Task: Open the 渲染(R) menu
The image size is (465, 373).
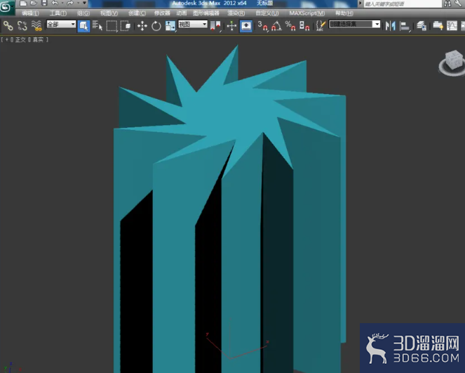Action: [236, 13]
